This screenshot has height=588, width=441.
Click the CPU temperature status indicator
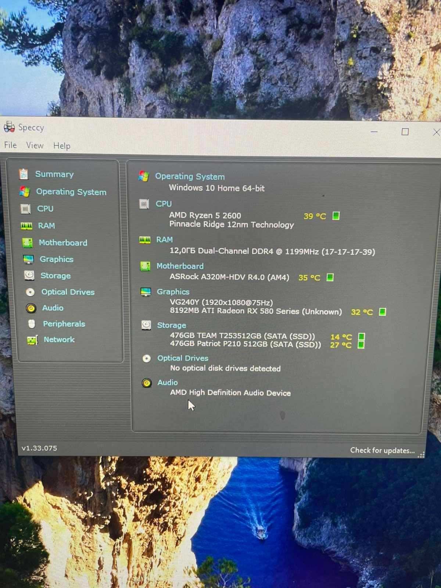(x=336, y=216)
